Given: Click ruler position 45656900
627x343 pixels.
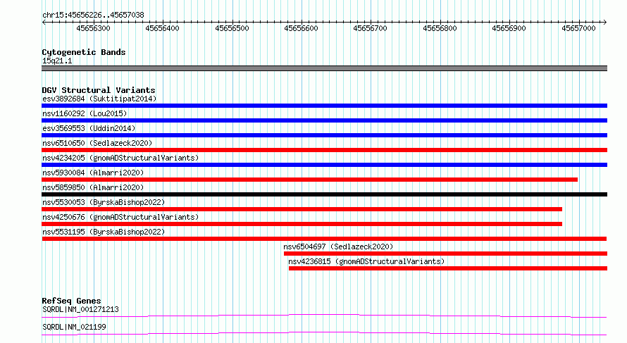Looking at the screenshot, I should coord(509,28).
